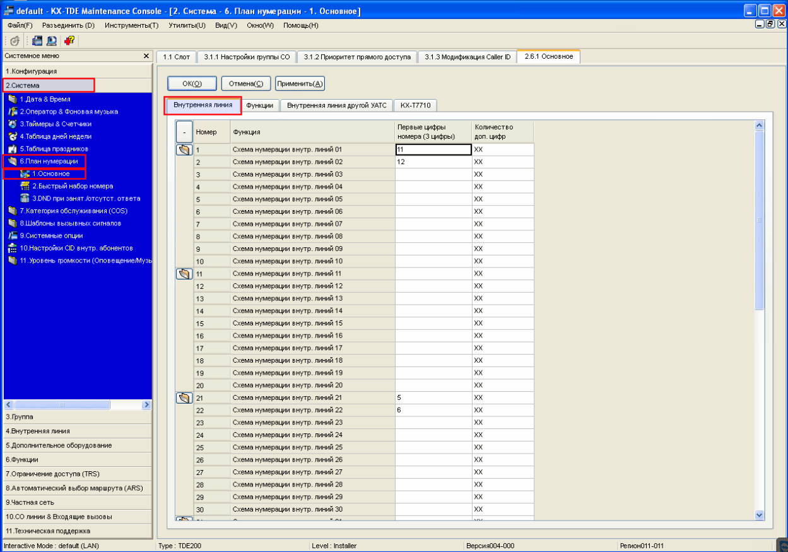
Task: Click the open folder icon beside 6.План нумерации
Action: 12,161
